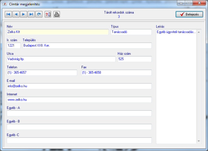This screenshot has height=151, width=208.
Task: Click the Település field Budapest XXII. Ker.
Action: point(87,45)
